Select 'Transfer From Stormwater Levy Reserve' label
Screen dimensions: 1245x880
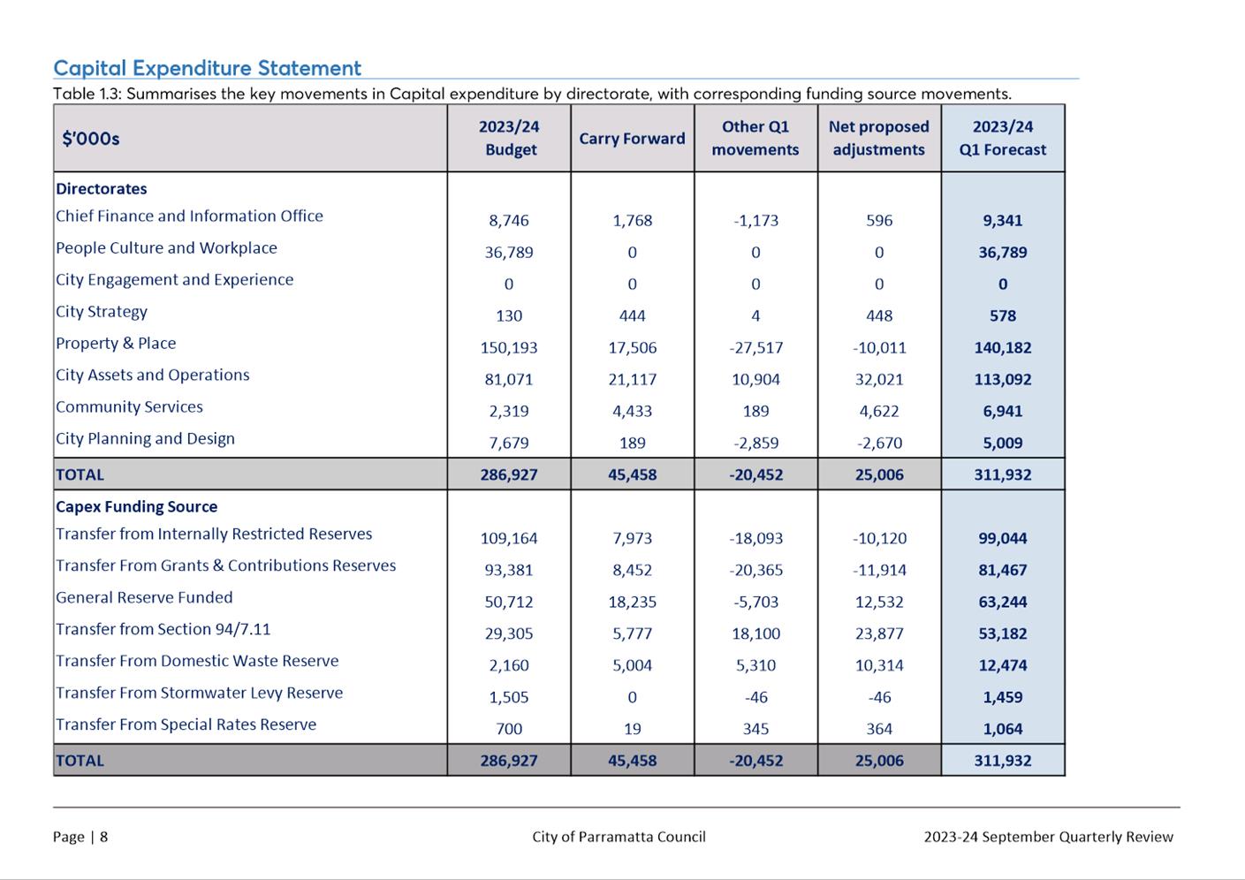(x=199, y=693)
